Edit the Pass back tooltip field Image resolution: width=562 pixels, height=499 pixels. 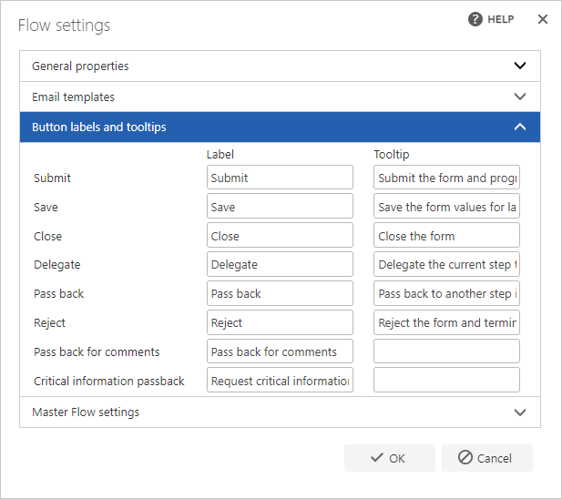pyautogui.click(x=446, y=293)
